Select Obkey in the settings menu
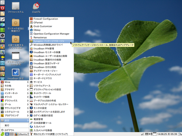 coord(52,30)
